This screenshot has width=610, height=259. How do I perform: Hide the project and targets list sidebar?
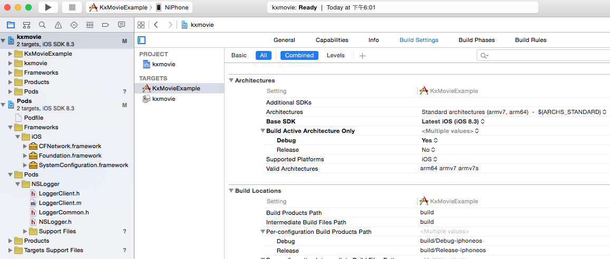click(x=142, y=40)
